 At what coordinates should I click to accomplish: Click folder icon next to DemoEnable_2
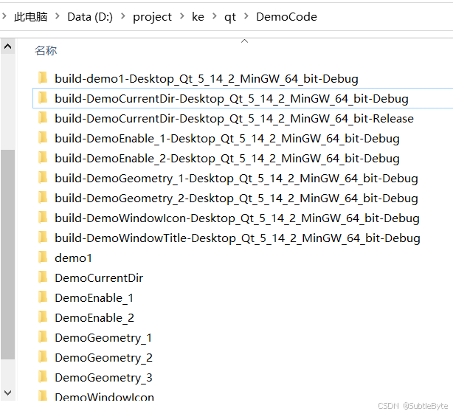coord(43,317)
